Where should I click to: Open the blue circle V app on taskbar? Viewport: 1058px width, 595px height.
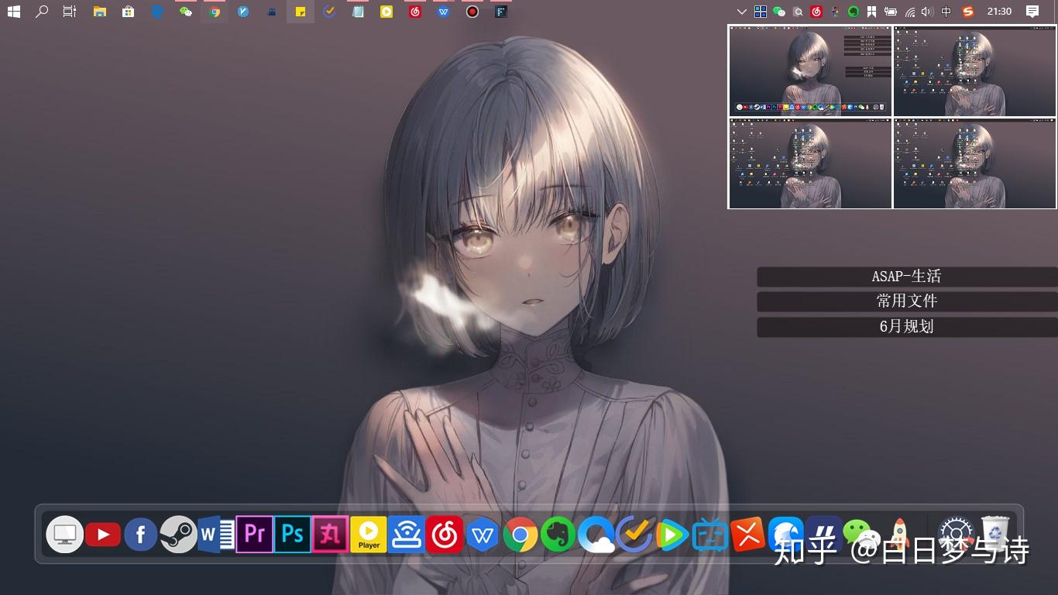coord(243,12)
